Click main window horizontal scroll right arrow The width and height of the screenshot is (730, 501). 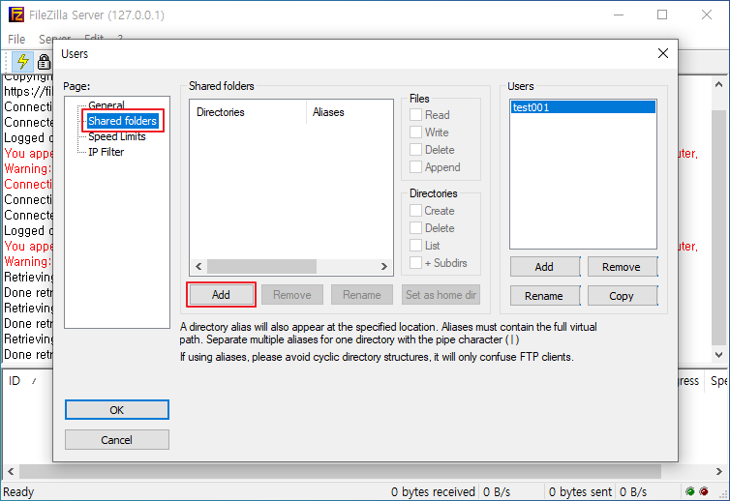coord(718,471)
